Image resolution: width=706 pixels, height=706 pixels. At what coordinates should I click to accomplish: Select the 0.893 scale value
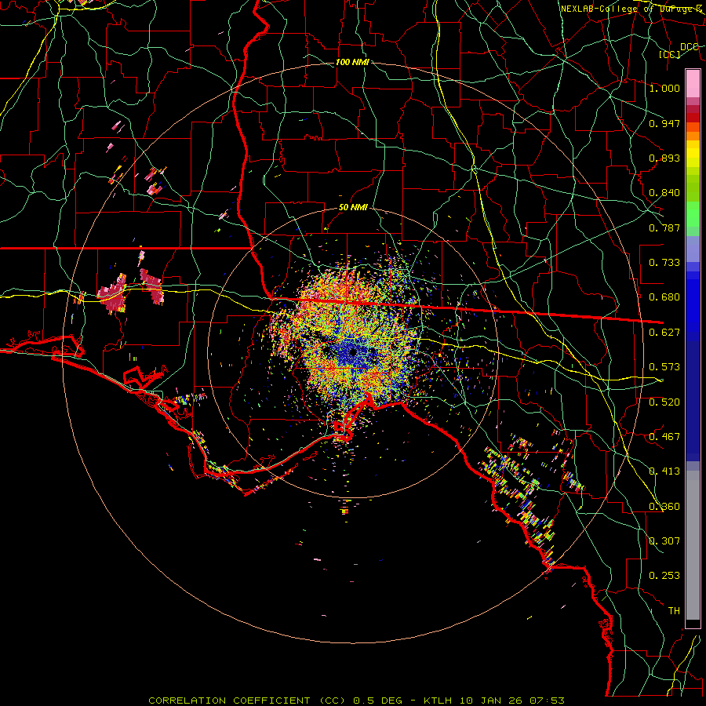click(x=664, y=158)
